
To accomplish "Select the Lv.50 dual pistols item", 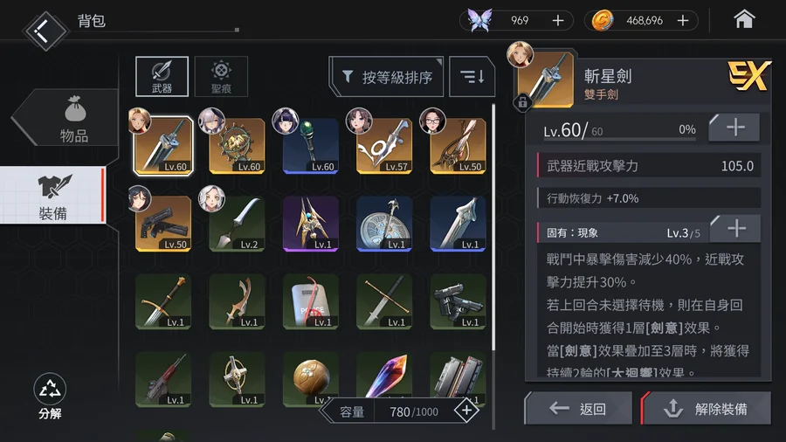I will pos(163,224).
